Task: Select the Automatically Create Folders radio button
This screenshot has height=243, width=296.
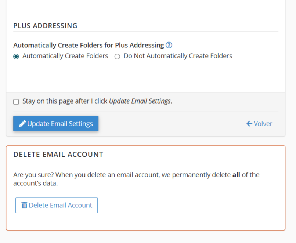Action: (16, 57)
